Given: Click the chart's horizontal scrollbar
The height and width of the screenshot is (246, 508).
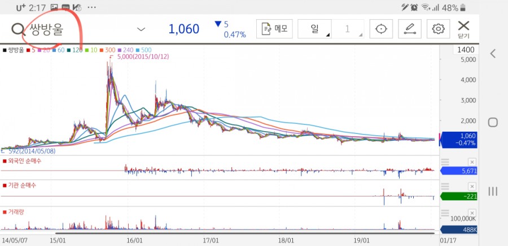Looking at the screenshot, I should click(244, 233).
